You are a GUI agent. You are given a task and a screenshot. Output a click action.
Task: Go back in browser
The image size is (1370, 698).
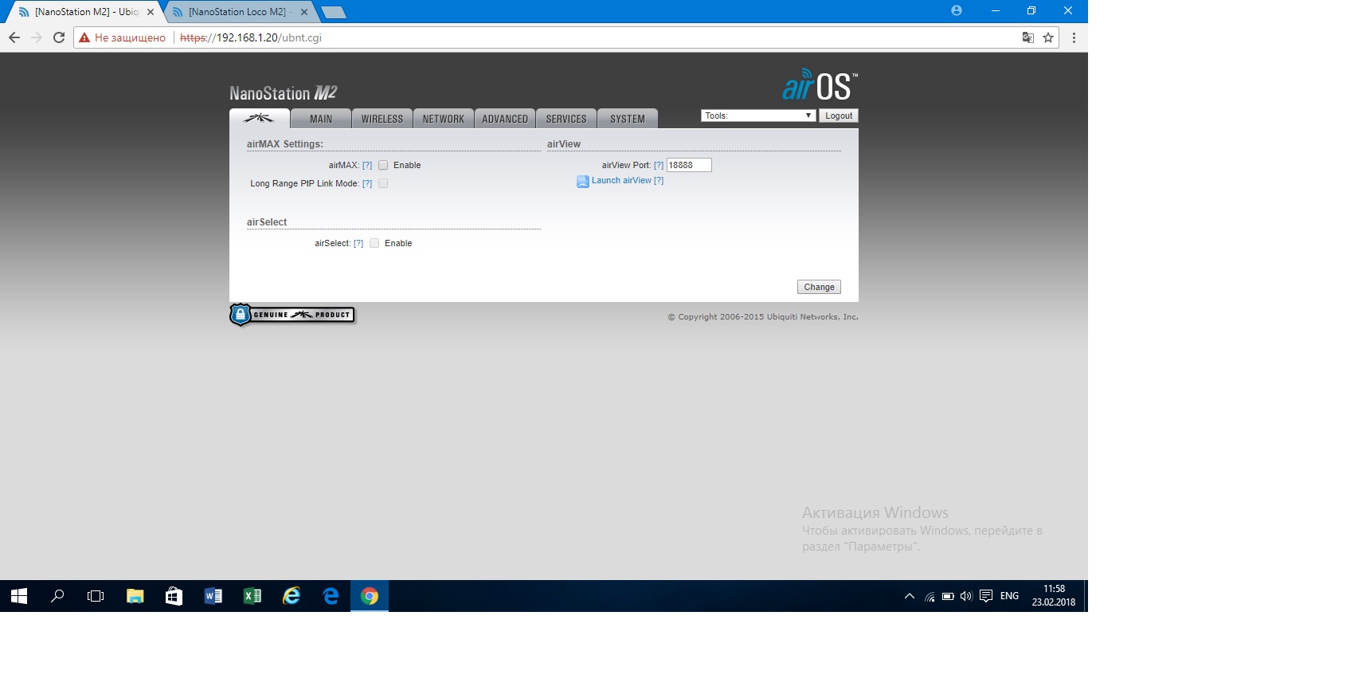pyautogui.click(x=14, y=37)
